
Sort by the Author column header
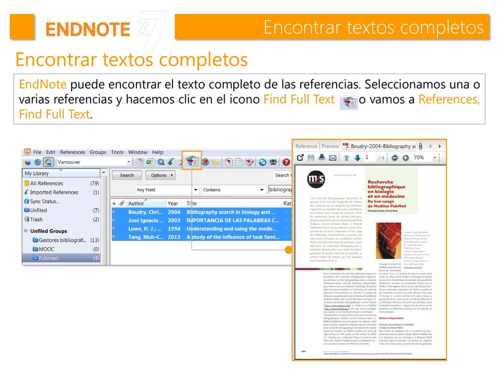tap(146, 203)
